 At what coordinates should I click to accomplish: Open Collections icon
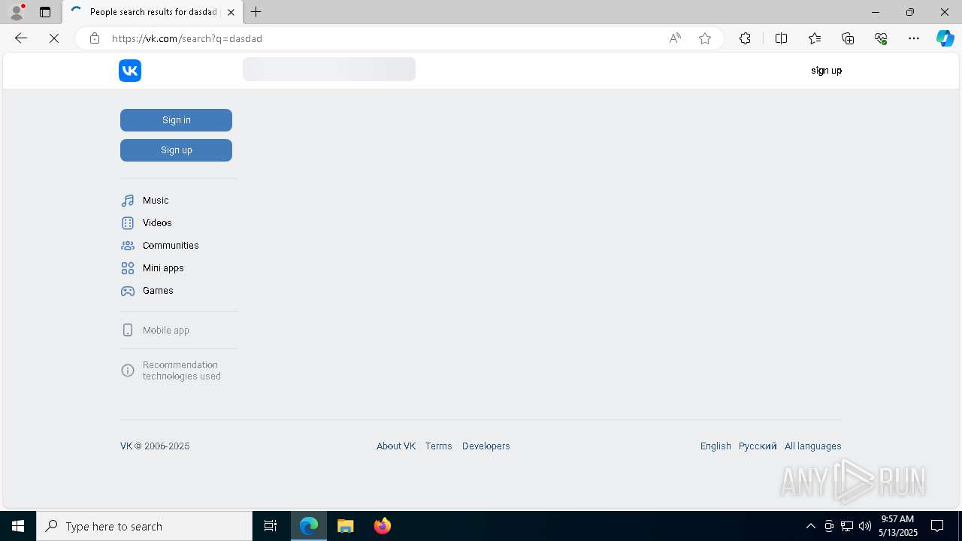848,38
